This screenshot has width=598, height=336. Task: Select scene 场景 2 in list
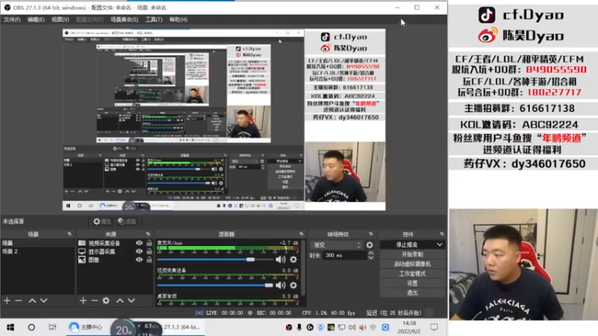(37, 252)
